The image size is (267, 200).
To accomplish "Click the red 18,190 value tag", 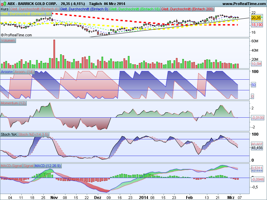I will [x=257, y=25].
